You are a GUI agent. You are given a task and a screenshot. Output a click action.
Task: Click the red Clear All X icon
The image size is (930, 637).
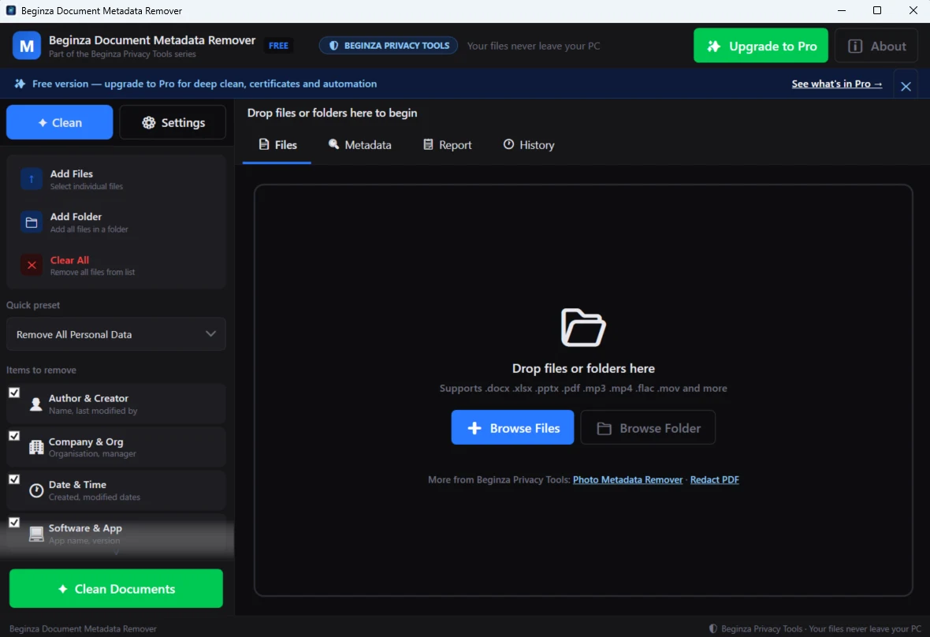tap(32, 265)
